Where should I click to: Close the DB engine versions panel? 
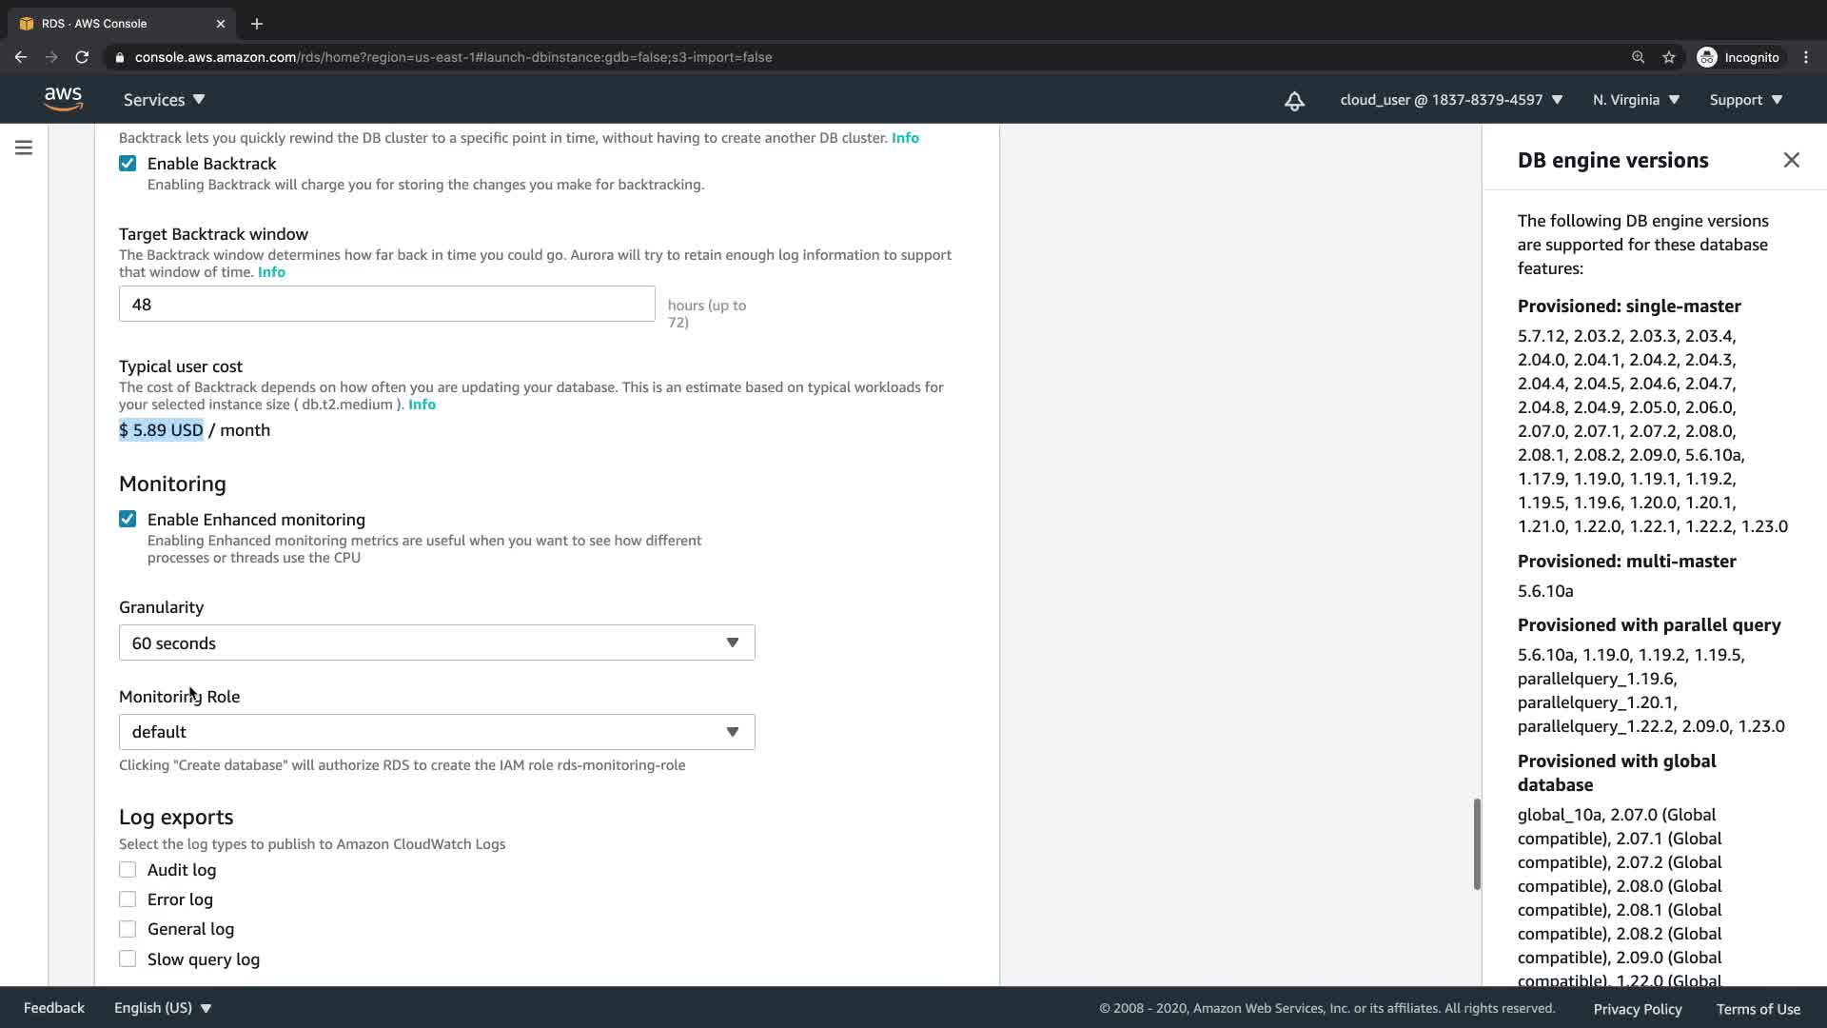1791,160
